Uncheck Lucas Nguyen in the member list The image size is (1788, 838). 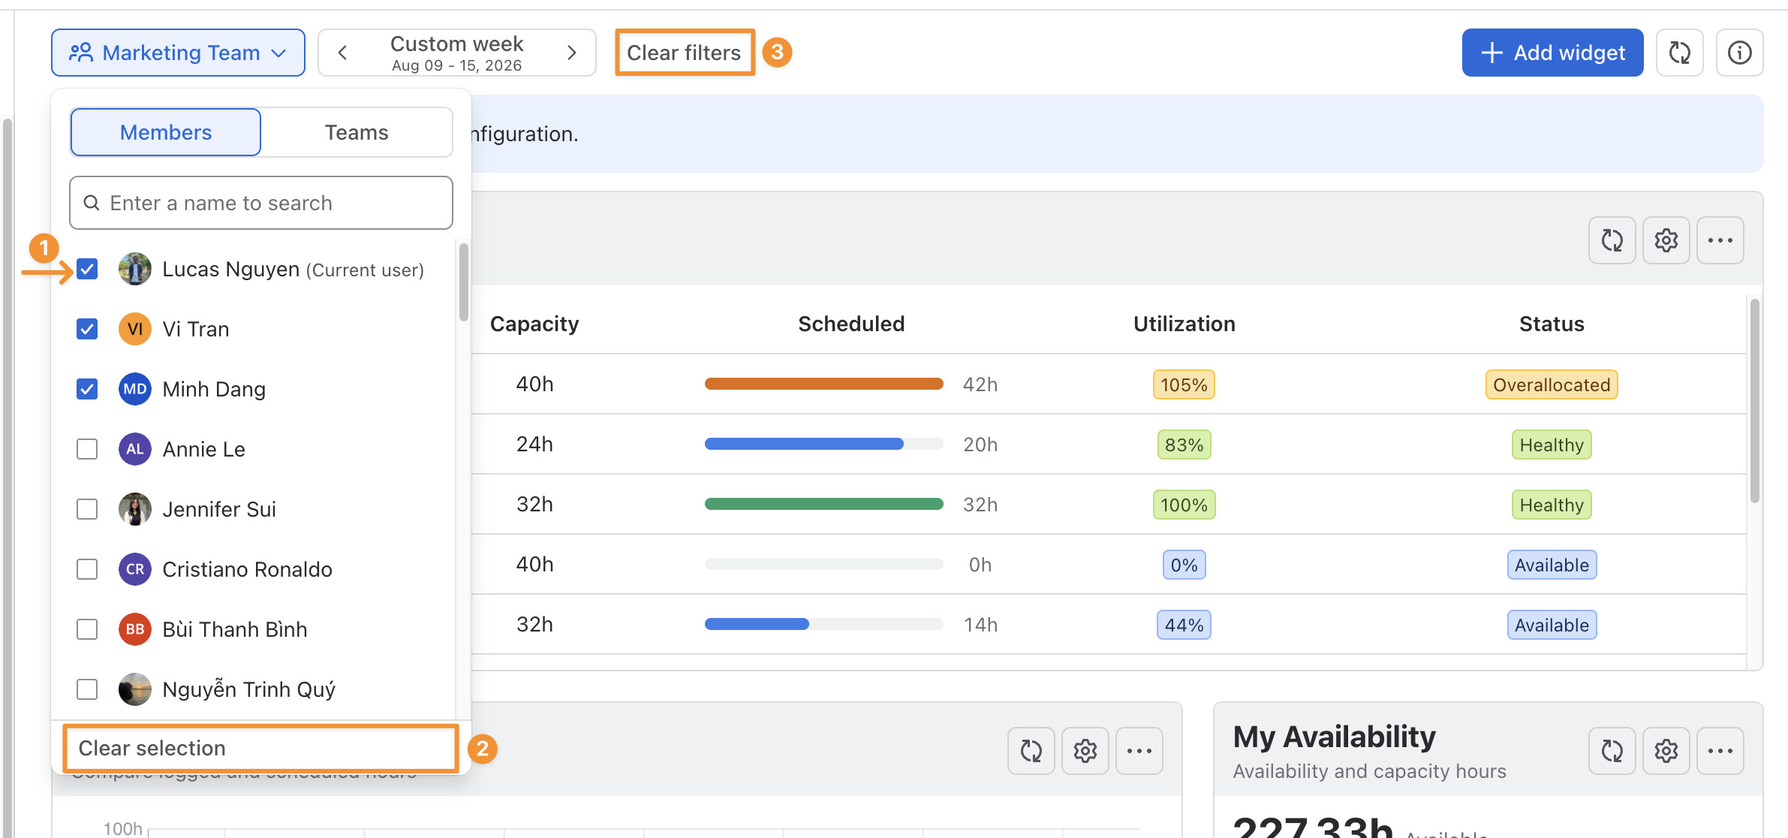point(87,269)
